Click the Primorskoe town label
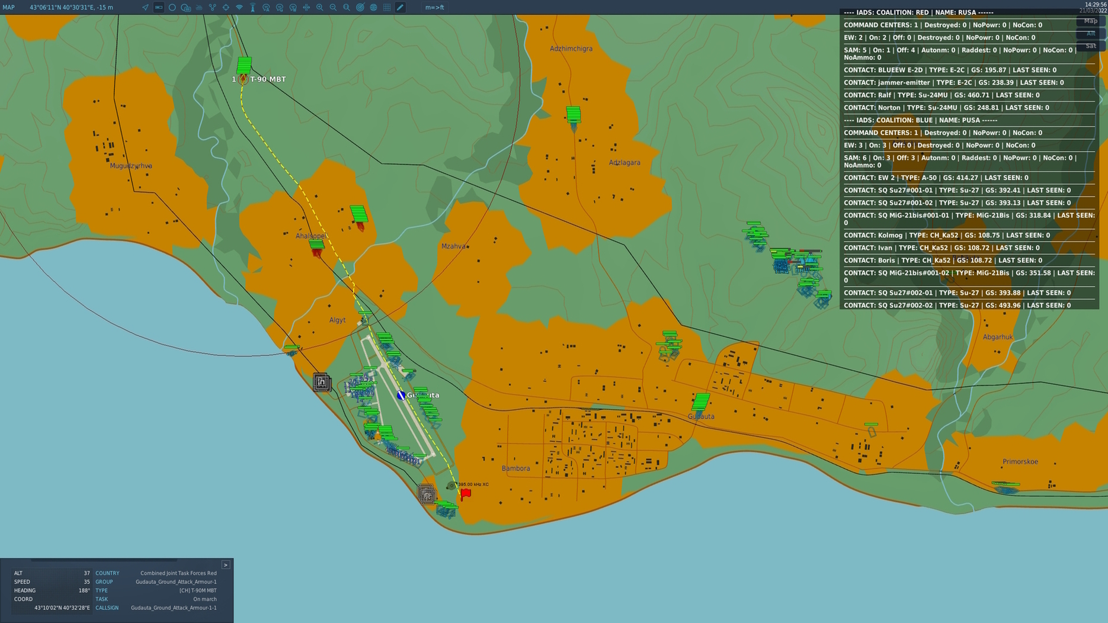 coord(1020,462)
